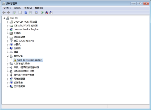Select the 端口 (COM 和 LPT) category
Image resolution: width=151 pixels, height=110 pixels.
coord(24,41)
